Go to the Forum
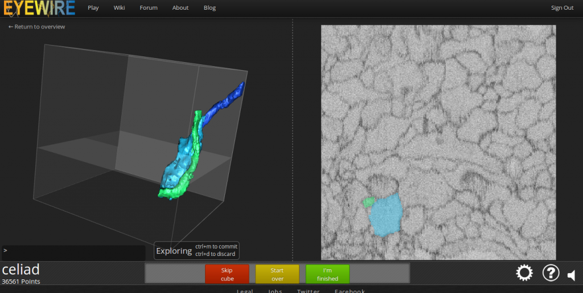This screenshot has height=293, width=583. point(149,8)
